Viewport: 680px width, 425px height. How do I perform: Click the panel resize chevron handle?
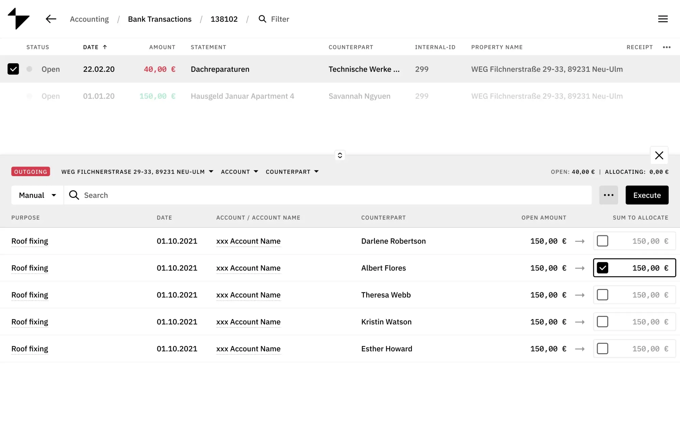coord(340,155)
